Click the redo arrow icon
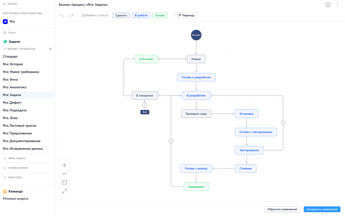The height and width of the screenshot is (216, 345). 71,15
